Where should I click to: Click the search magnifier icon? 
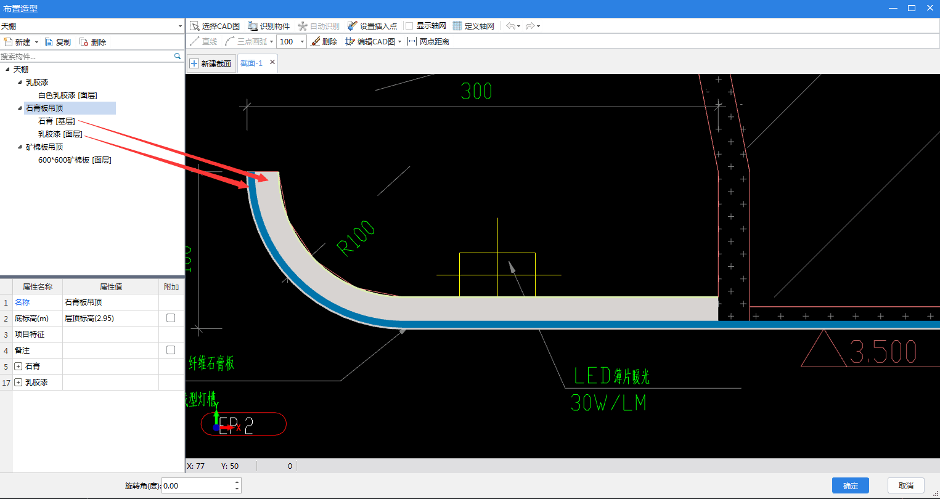pos(178,56)
